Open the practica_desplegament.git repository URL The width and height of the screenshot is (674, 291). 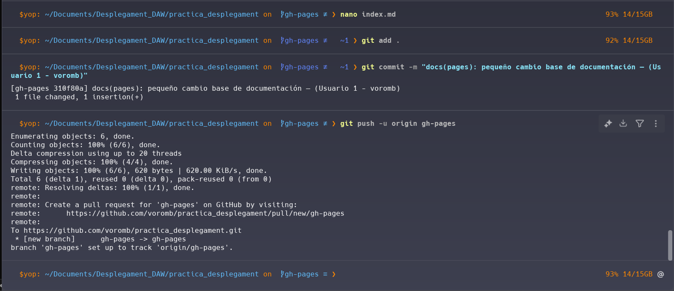pos(132,231)
